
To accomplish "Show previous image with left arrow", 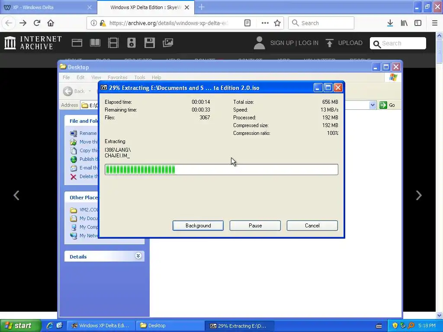I will pyautogui.click(x=16, y=195).
